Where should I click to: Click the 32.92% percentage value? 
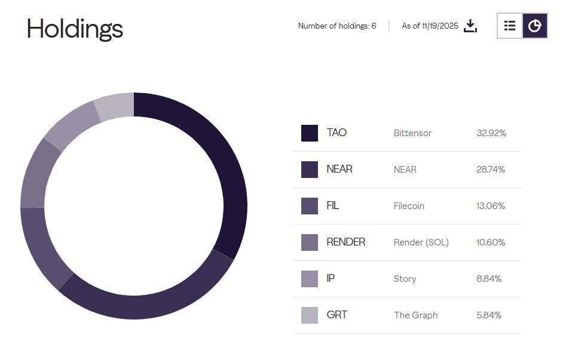[491, 133]
